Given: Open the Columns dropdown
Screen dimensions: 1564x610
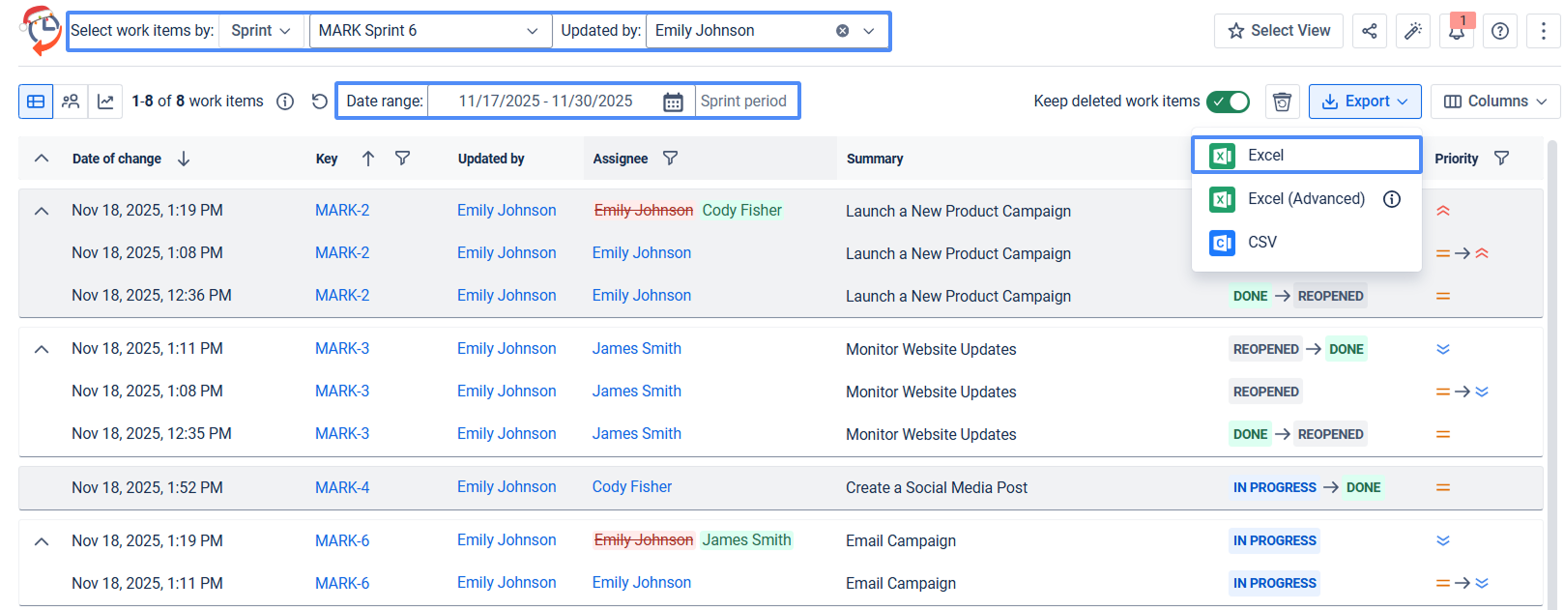Looking at the screenshot, I should coord(1495,102).
